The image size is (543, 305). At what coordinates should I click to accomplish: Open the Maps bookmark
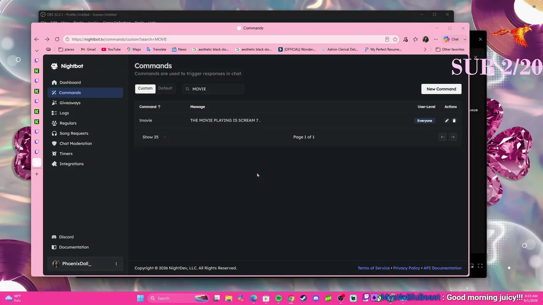(x=134, y=50)
